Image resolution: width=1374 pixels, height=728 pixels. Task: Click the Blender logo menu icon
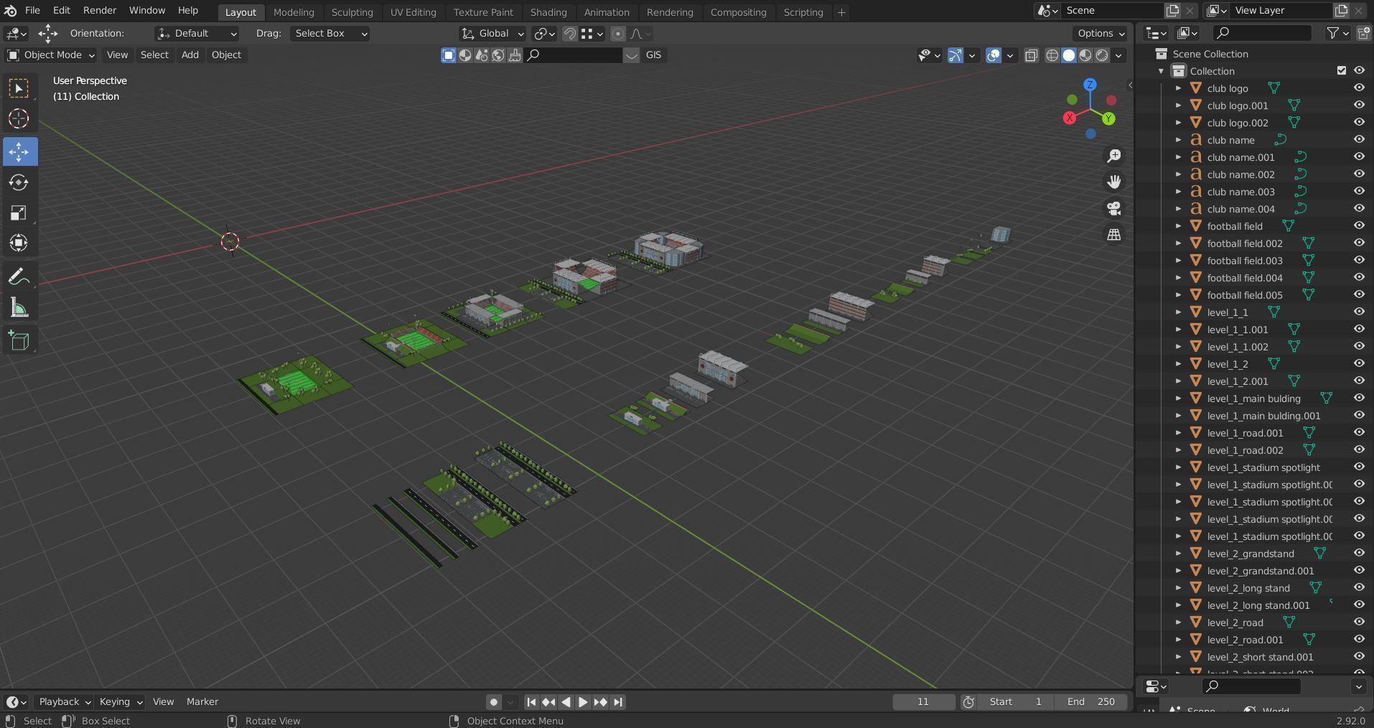11,11
